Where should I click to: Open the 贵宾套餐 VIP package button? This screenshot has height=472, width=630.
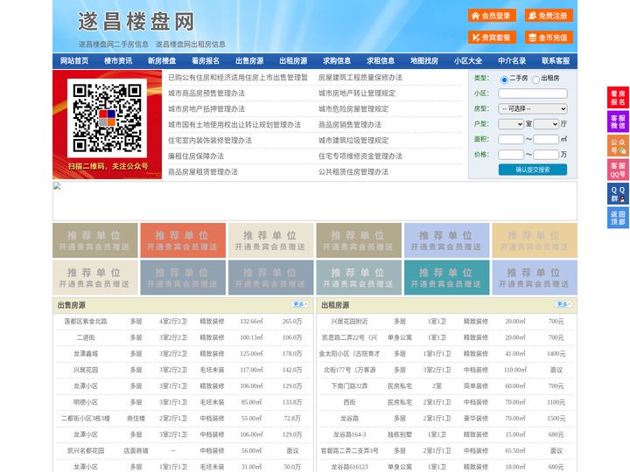coord(492,38)
